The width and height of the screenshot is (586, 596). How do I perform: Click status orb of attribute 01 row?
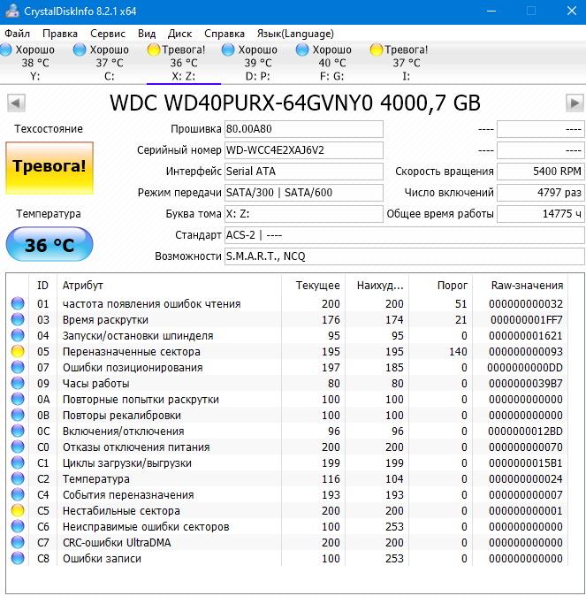18,303
